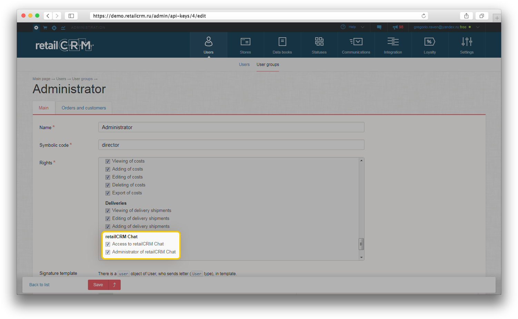
Task: Open the Data books section icon
Action: pyautogui.click(x=282, y=42)
